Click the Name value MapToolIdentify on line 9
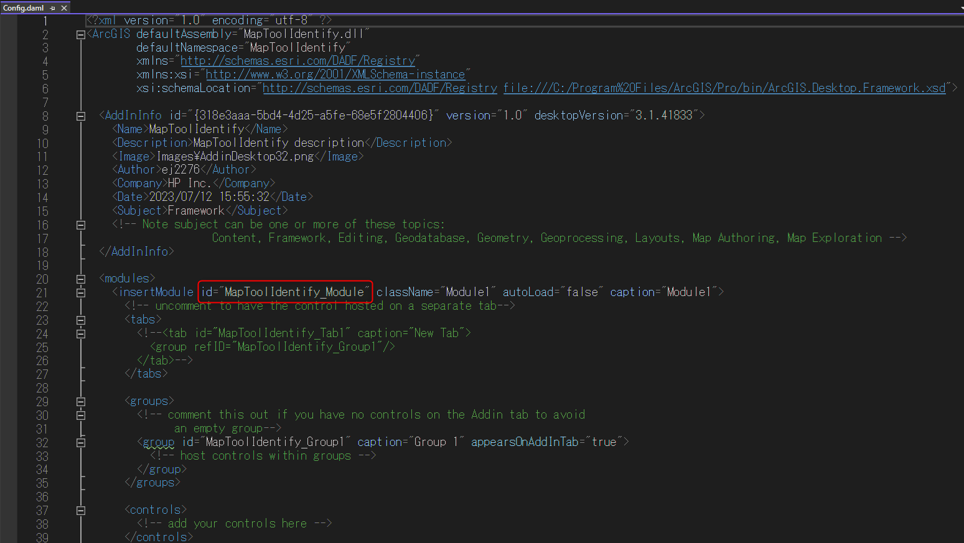This screenshot has height=543, width=964. click(197, 129)
